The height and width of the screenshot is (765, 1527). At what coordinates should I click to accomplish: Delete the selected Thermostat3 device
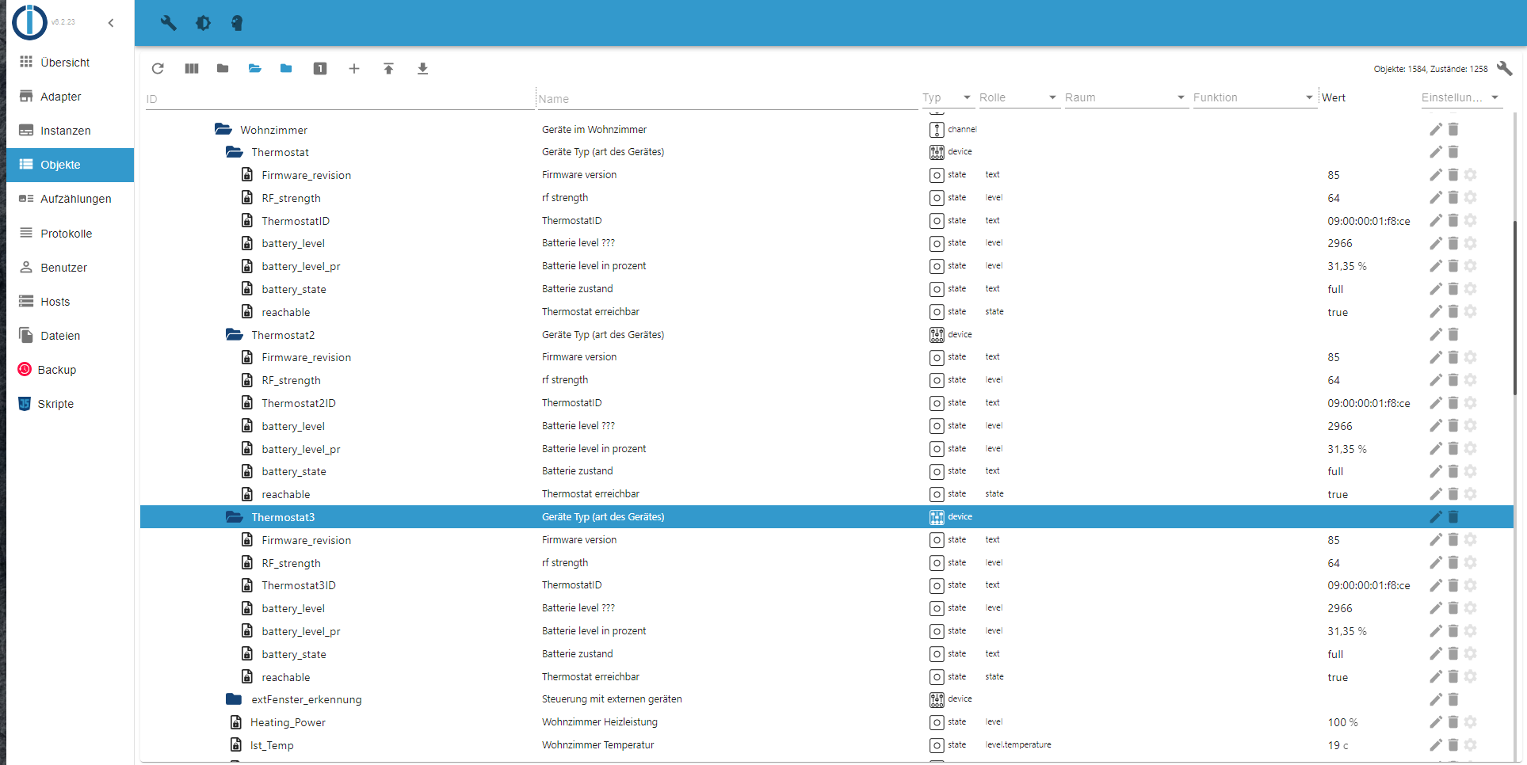(1453, 517)
